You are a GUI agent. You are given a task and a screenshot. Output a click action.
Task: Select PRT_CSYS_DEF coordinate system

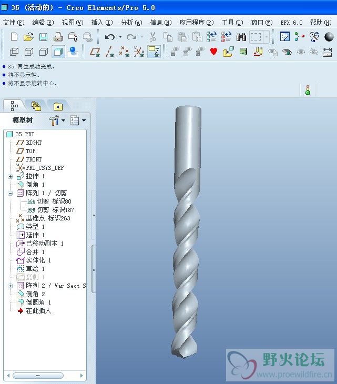click(x=45, y=168)
